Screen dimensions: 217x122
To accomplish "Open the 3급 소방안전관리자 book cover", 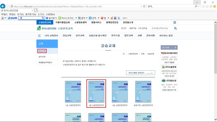I will tap(120, 92).
